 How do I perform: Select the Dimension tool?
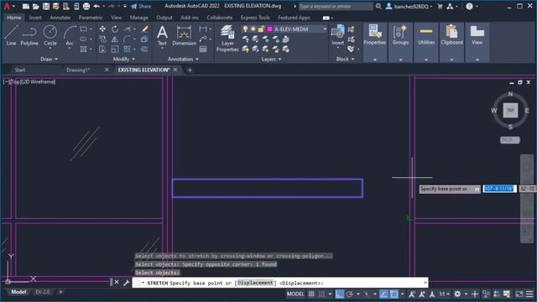(x=185, y=35)
